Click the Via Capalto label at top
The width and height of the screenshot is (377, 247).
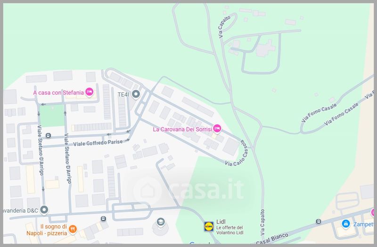224,27
